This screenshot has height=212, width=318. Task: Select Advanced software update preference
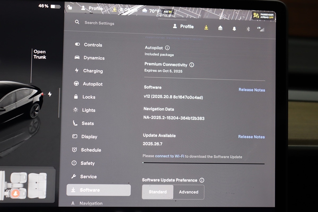point(188,192)
